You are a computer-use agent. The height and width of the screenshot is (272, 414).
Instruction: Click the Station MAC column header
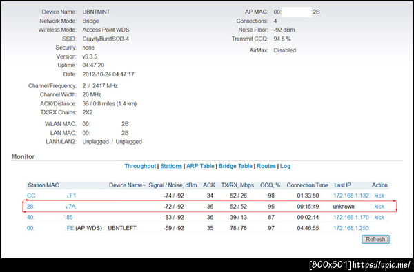click(43, 185)
